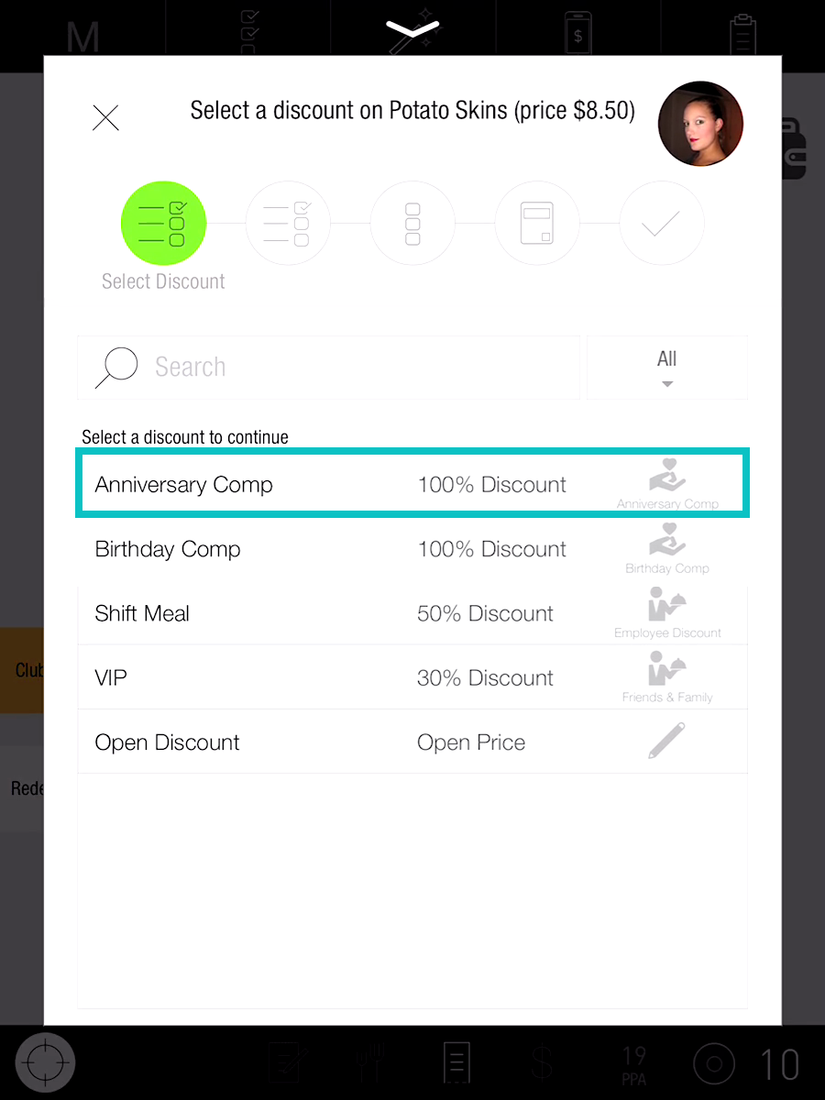The image size is (825, 1100).
Task: Select the Anniversary Comp discount
Action: [412, 484]
